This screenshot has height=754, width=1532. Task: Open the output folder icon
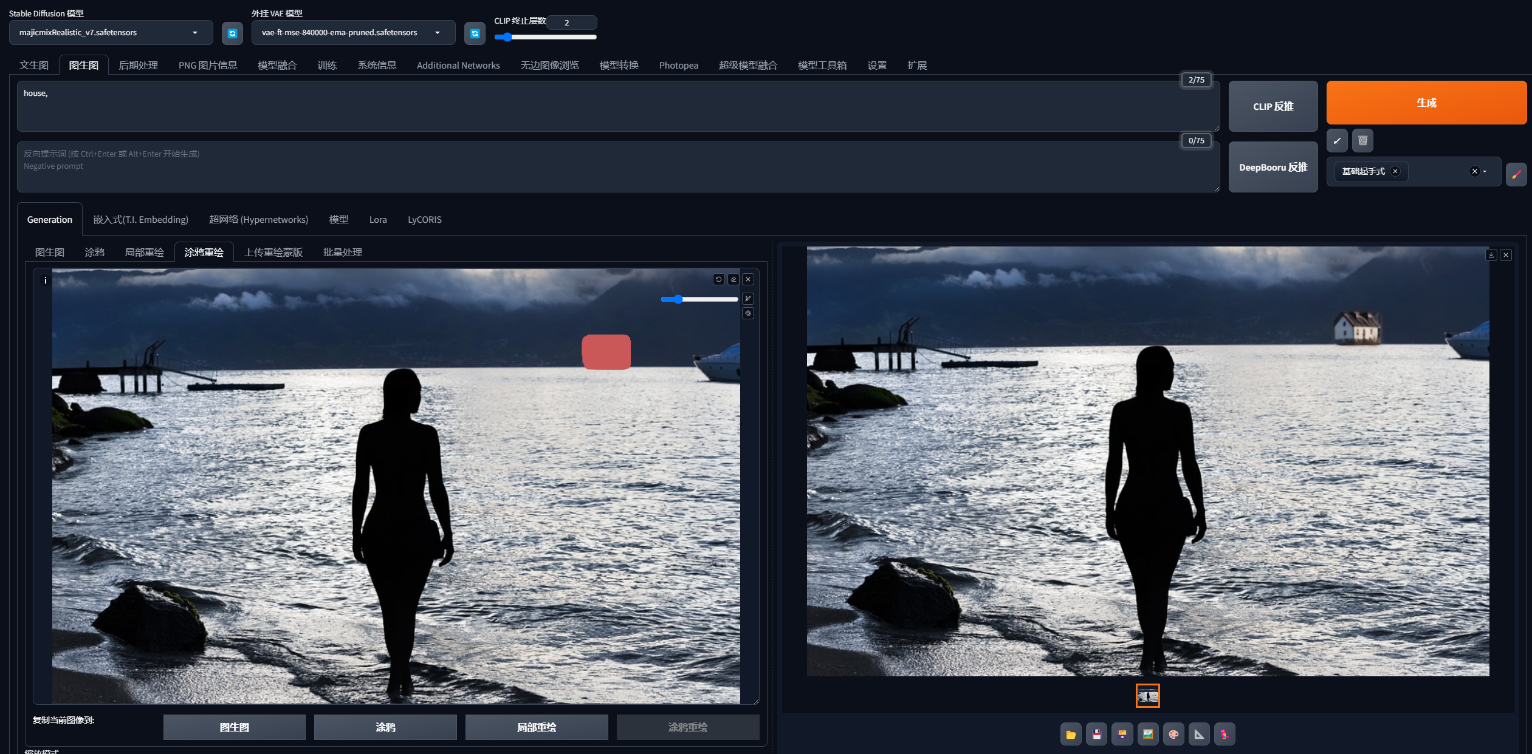click(1071, 734)
